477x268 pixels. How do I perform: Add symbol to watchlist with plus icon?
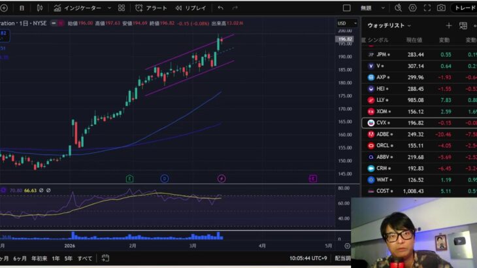[448, 25]
